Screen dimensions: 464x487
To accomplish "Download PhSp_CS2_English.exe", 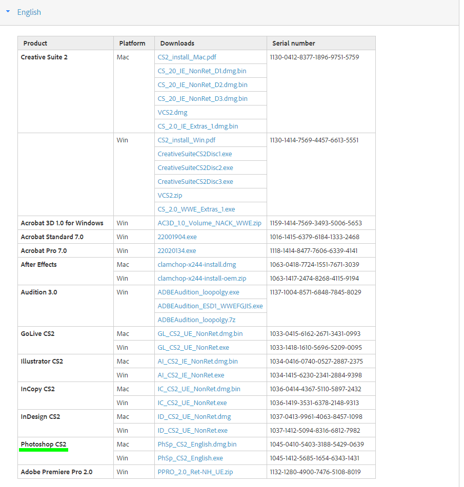I will point(190,458).
